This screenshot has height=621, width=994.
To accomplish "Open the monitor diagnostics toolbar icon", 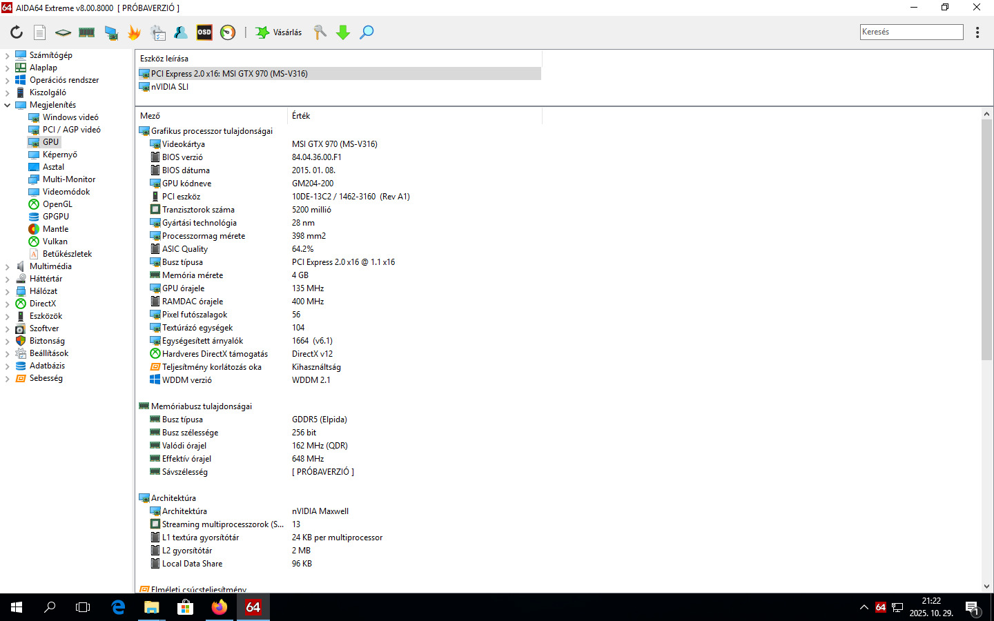I will point(110,32).
